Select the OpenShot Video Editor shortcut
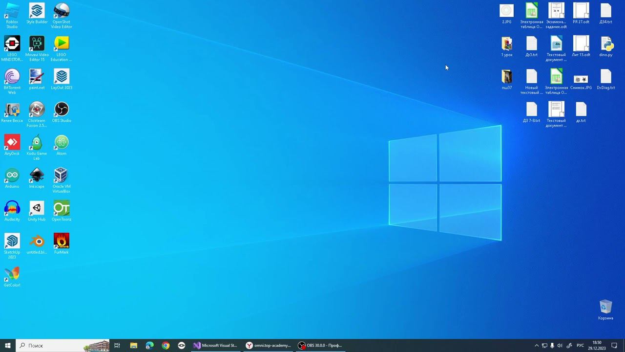 [x=61, y=16]
